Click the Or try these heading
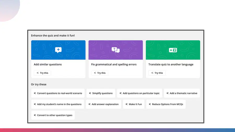Screen dimensions: 235x132 tap(39, 84)
